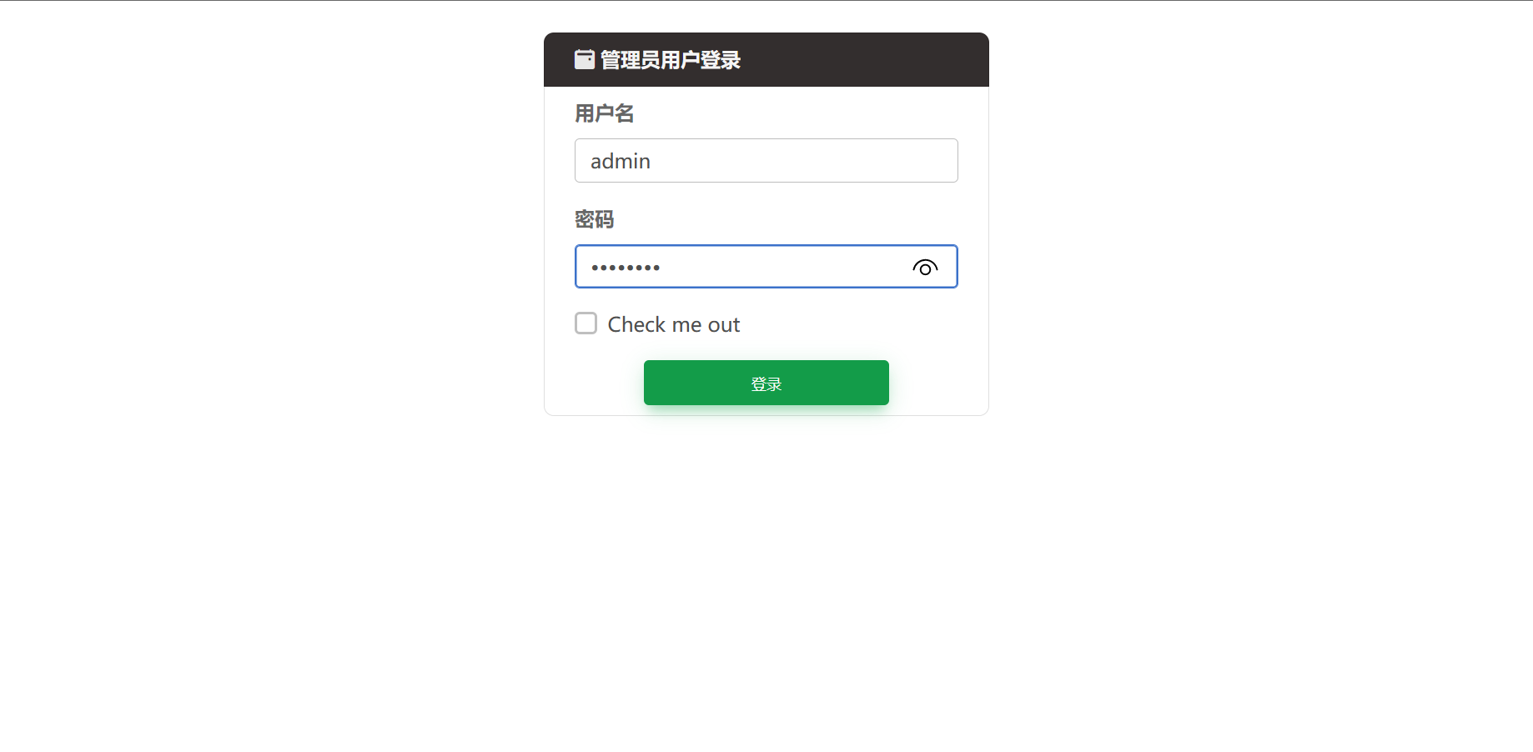Viewport: 1533px width, 752px height.
Task: Click the 管理员用户登录 header title
Action: [671, 60]
